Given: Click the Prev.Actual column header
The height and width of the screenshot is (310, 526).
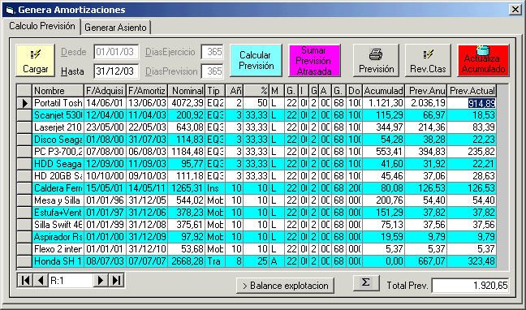Looking at the screenshot, I should pyautogui.click(x=472, y=91).
